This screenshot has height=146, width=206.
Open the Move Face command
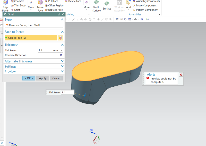40,6
